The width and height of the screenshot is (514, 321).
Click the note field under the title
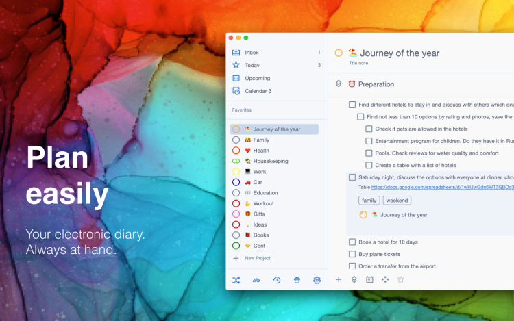tap(358, 63)
